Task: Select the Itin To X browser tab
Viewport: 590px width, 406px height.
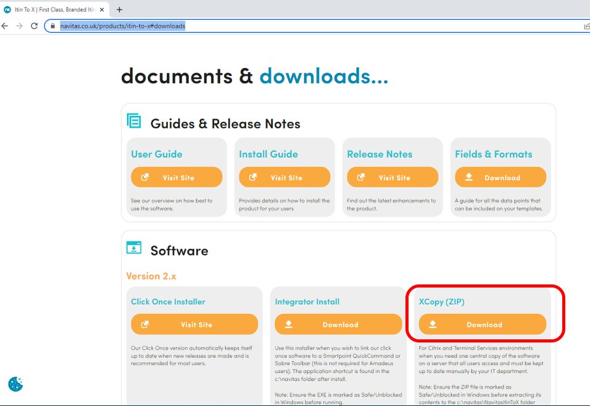Action: click(x=55, y=10)
